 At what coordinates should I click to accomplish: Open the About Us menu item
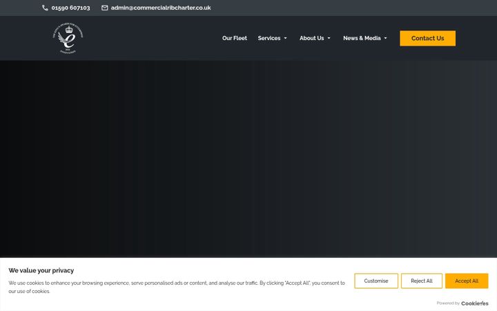[311, 38]
